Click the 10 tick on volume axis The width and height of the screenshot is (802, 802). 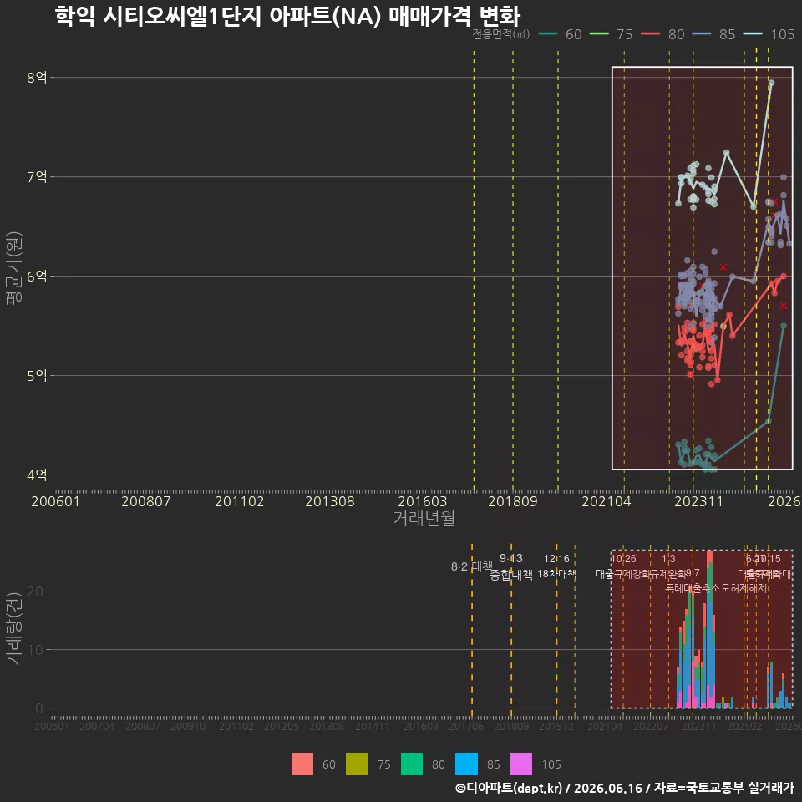point(35,650)
